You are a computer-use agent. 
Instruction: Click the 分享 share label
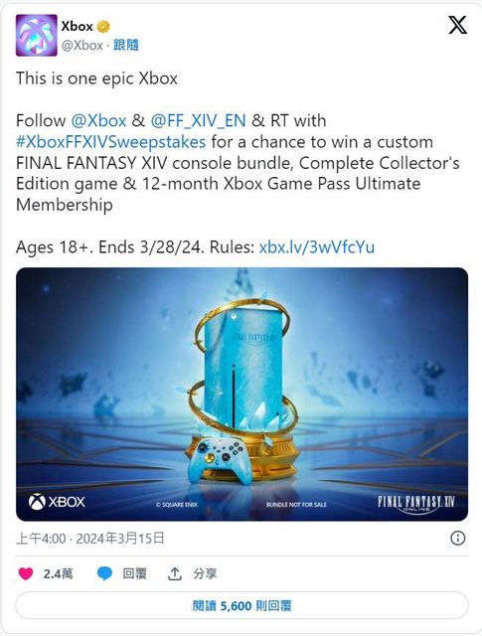205,573
